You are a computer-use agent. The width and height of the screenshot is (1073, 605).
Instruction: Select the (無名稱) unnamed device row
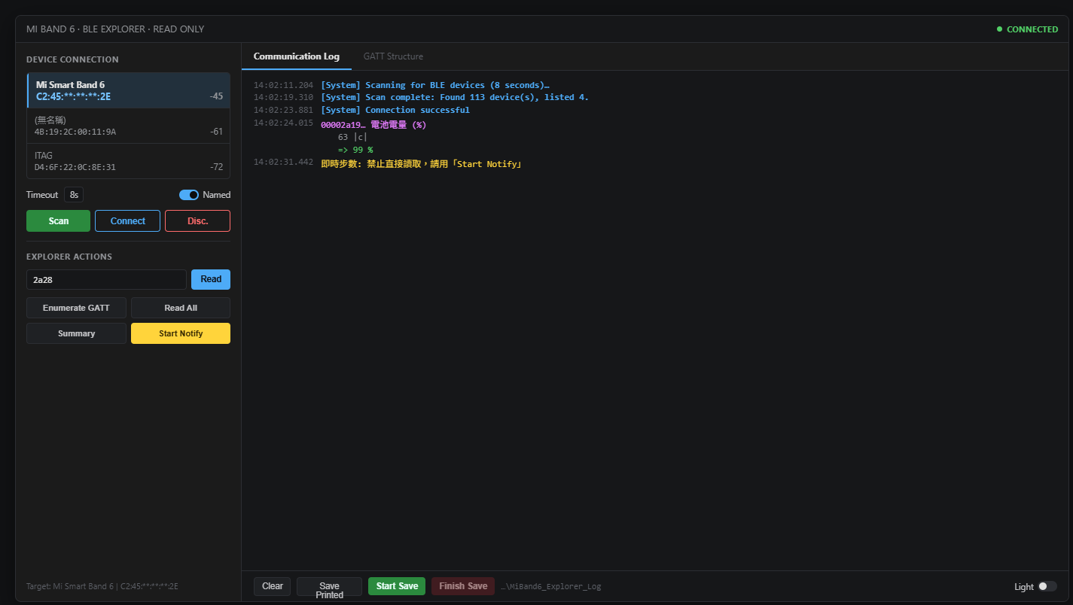point(128,126)
